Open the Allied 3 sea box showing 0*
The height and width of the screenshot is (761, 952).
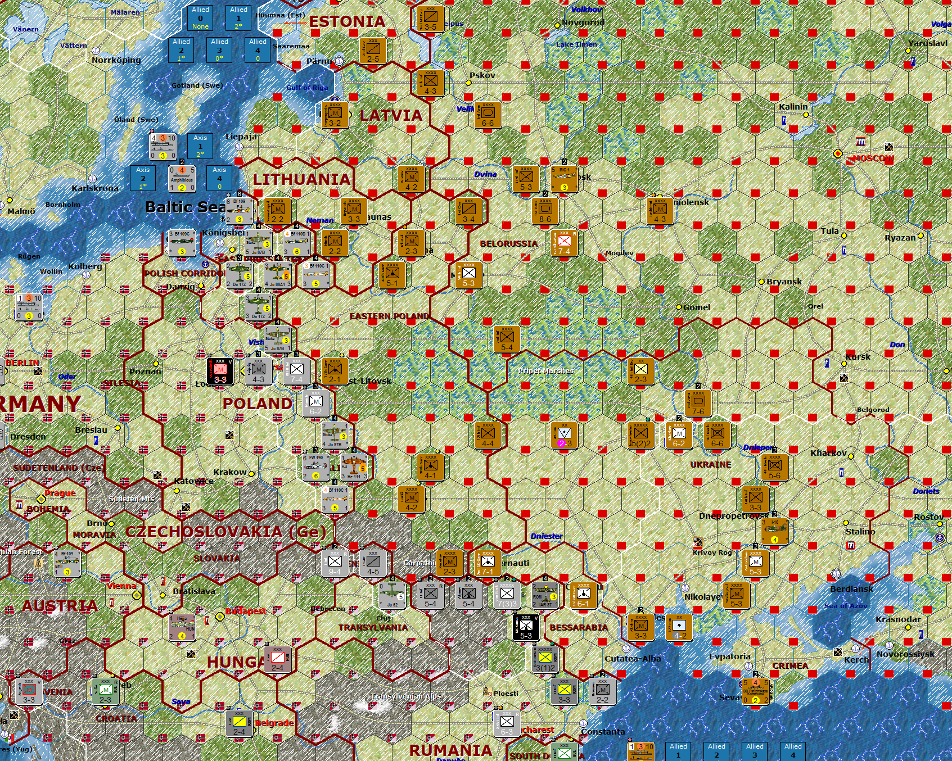tap(219, 50)
